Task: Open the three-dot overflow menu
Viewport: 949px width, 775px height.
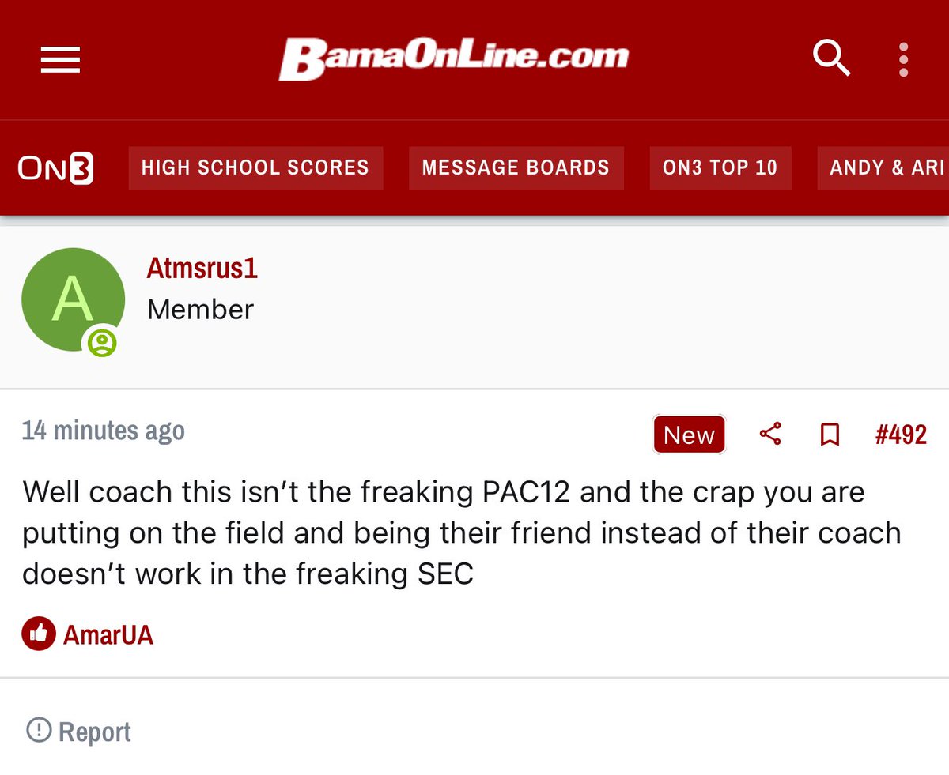Action: pyautogui.click(x=903, y=59)
